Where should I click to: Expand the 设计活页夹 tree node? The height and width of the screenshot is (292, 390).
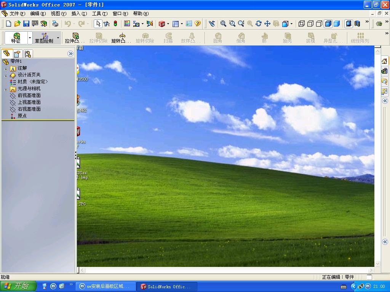click(x=6, y=76)
